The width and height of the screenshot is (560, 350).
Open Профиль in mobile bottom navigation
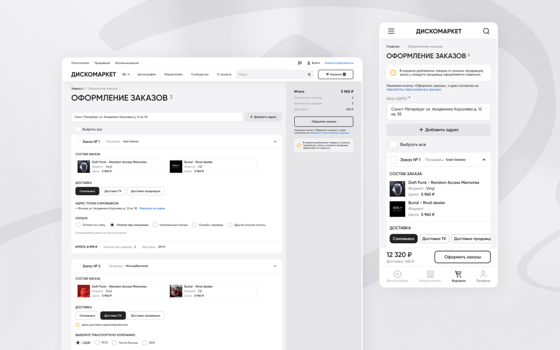[x=483, y=276]
